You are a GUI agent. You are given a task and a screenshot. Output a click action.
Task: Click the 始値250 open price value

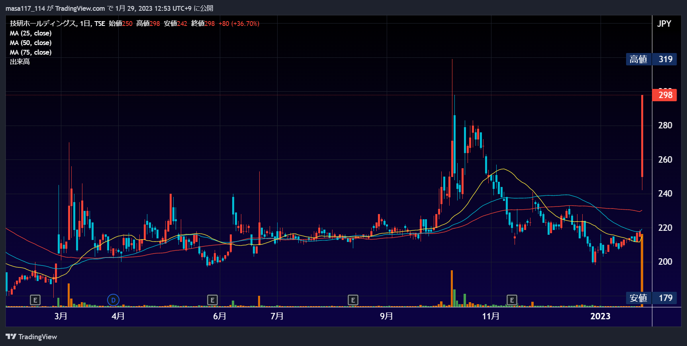click(x=121, y=24)
